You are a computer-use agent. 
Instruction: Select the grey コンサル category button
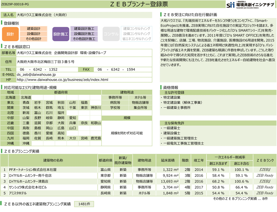click(x=111, y=34)
